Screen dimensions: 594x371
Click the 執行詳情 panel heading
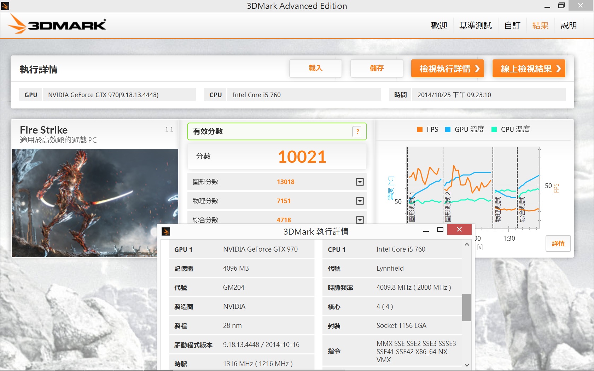(x=39, y=70)
